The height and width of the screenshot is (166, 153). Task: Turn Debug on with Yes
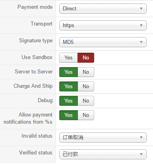tap(68, 101)
